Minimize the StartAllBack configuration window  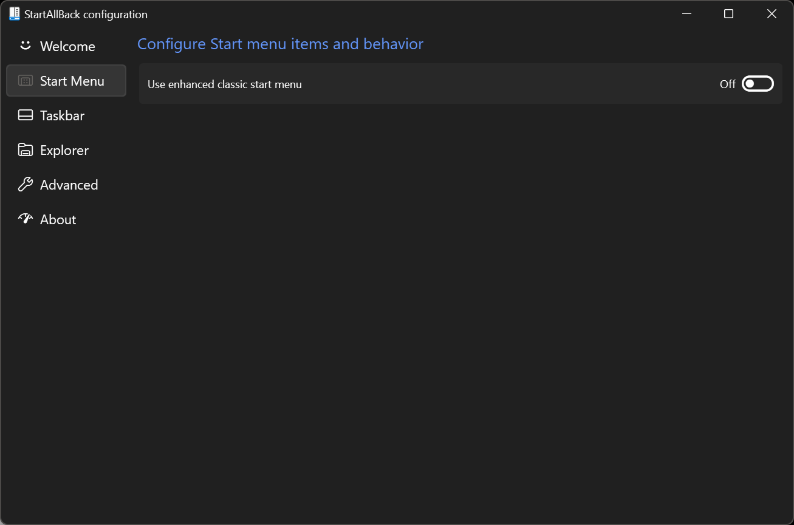[x=687, y=14]
